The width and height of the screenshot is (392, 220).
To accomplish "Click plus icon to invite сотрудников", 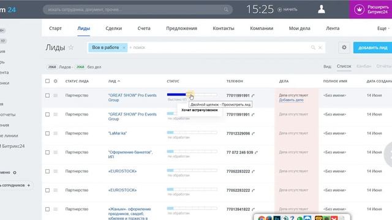I will 29,185.
